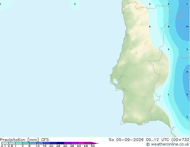Click the legend tick label '0.1'
190x147 pixels.
3,146
